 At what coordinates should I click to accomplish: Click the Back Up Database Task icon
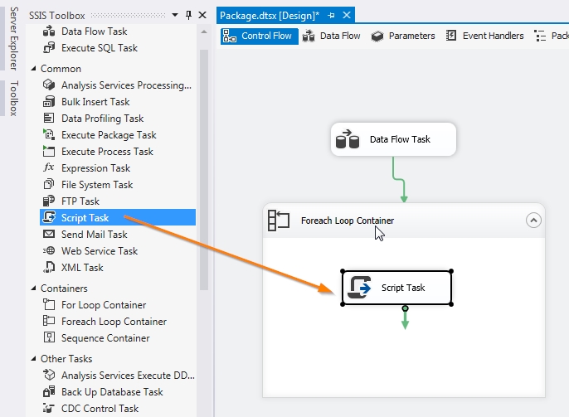(x=49, y=391)
